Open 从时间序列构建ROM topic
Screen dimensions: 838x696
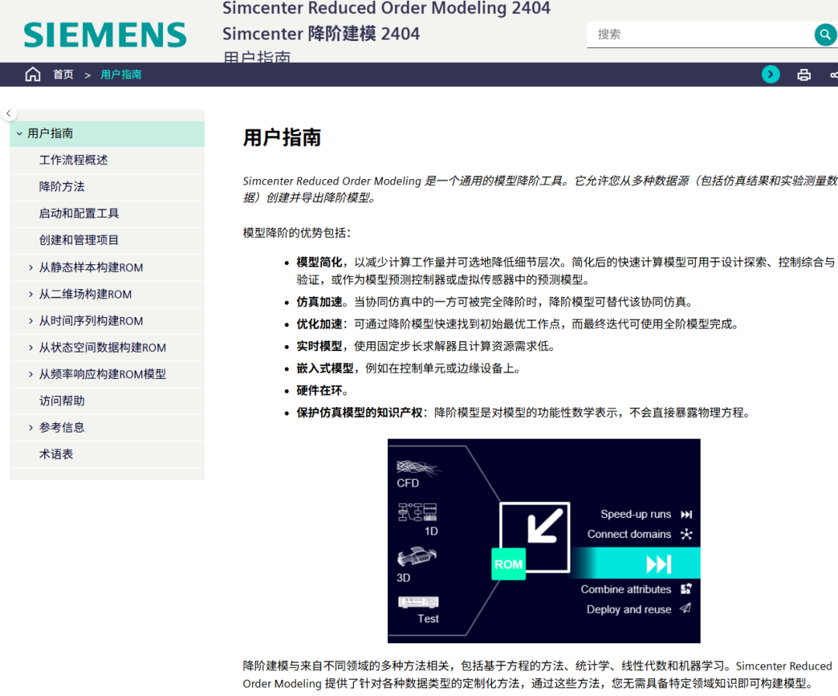tap(91, 321)
